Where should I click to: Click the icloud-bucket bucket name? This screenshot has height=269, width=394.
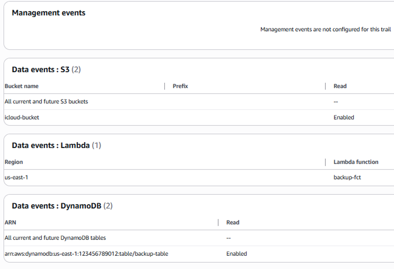pos(22,117)
